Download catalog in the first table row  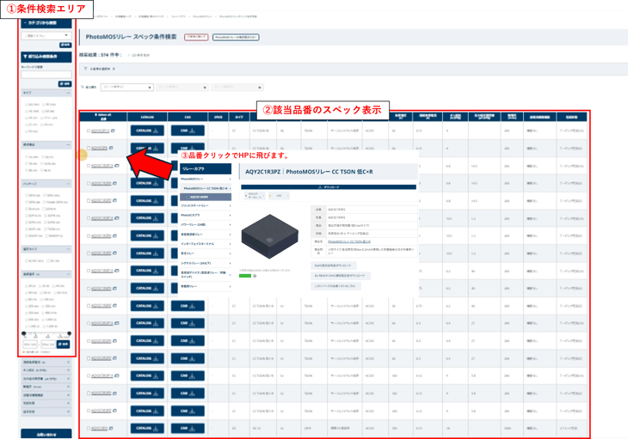point(147,131)
